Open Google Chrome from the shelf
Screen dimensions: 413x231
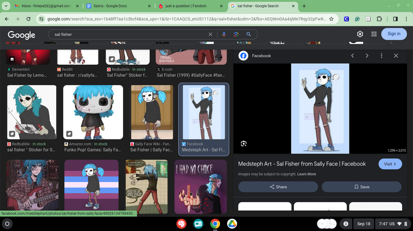(215, 224)
